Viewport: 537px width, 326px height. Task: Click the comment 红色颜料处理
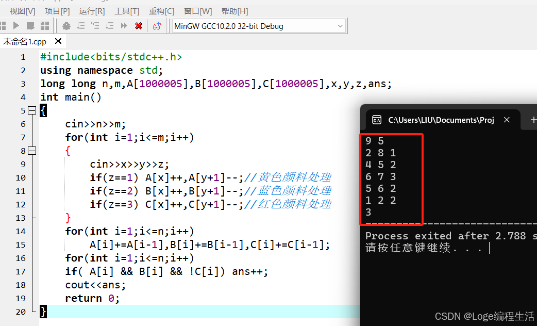pyautogui.click(x=288, y=204)
